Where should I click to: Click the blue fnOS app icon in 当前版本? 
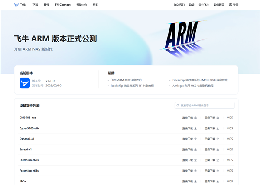tap(25, 83)
